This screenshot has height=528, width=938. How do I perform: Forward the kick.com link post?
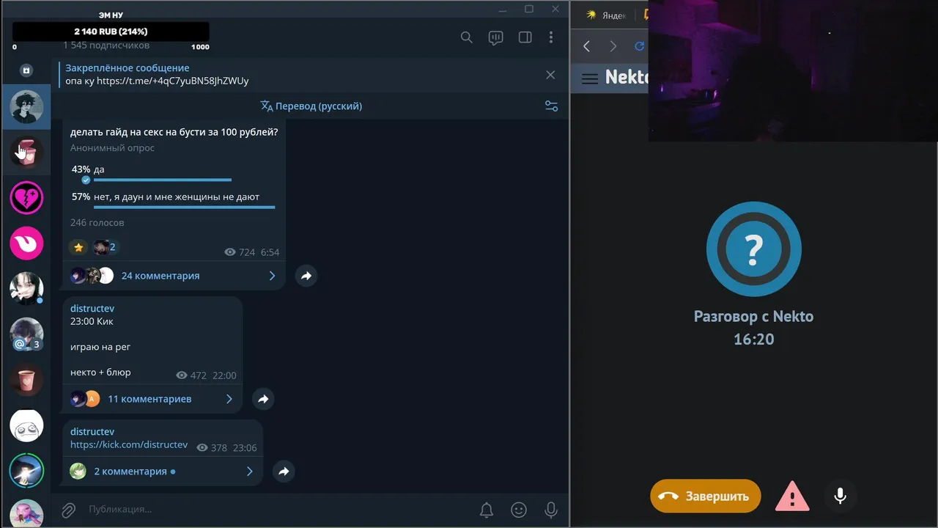(x=284, y=472)
